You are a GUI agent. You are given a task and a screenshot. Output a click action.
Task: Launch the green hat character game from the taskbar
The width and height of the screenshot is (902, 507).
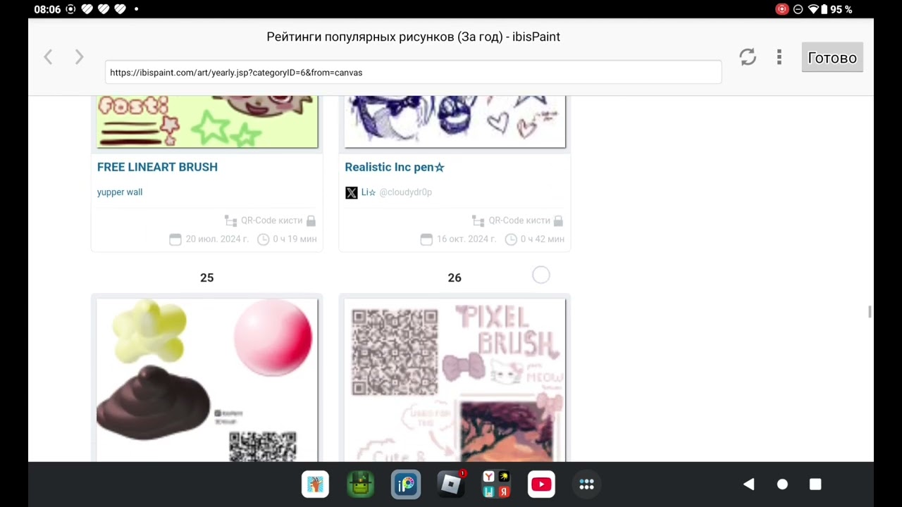pos(361,484)
